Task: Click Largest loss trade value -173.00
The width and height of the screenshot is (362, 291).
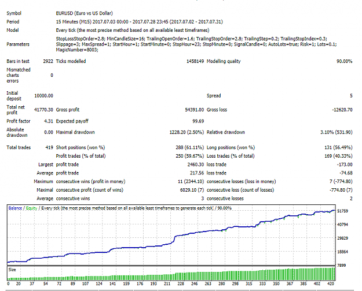Action: click(x=345, y=165)
